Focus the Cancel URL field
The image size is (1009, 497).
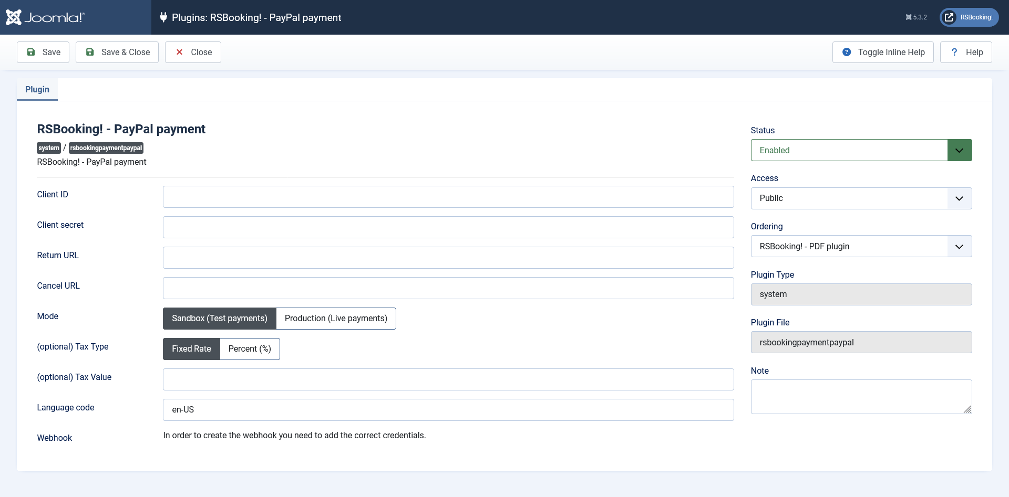point(448,288)
